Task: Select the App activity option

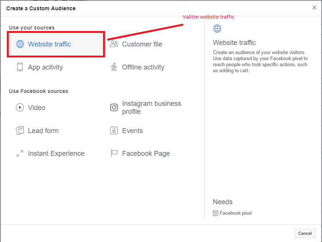Action: click(45, 67)
